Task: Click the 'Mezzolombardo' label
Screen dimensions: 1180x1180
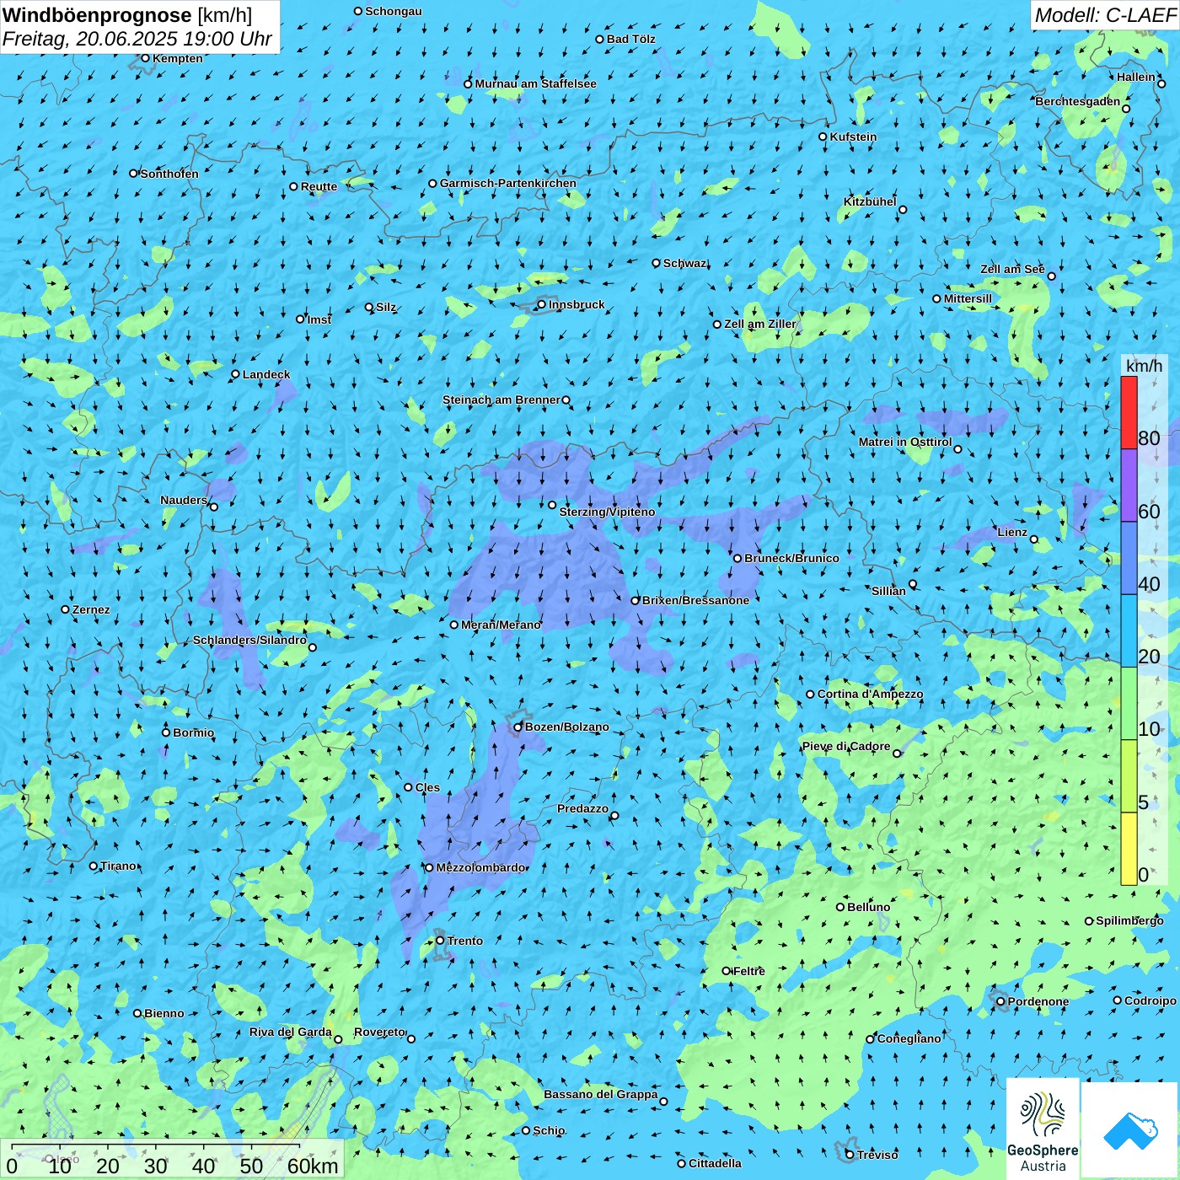Action: [x=480, y=867]
